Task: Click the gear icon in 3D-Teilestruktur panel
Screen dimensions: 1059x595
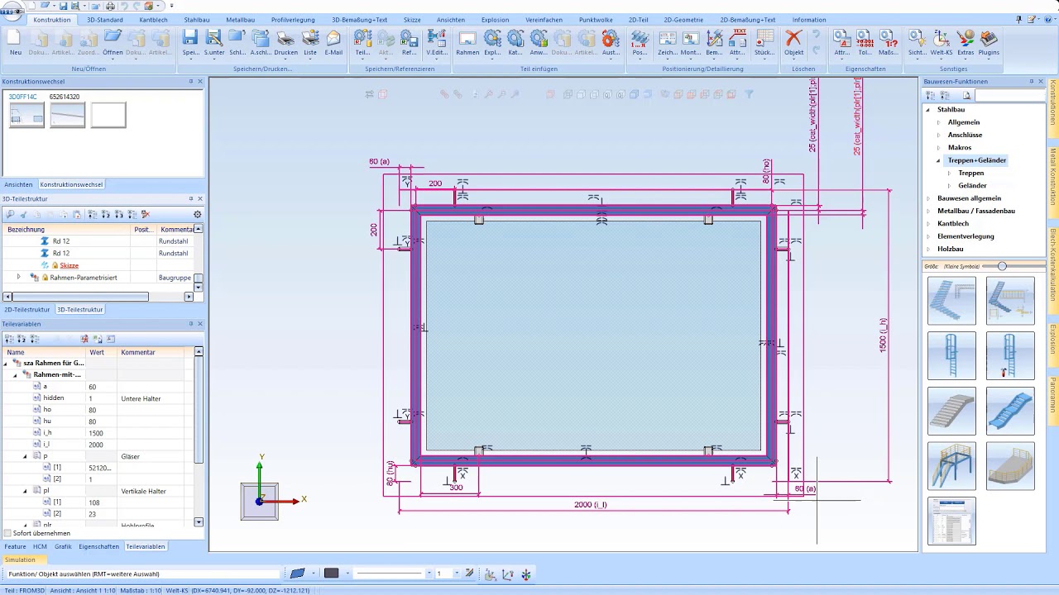Action: [197, 214]
